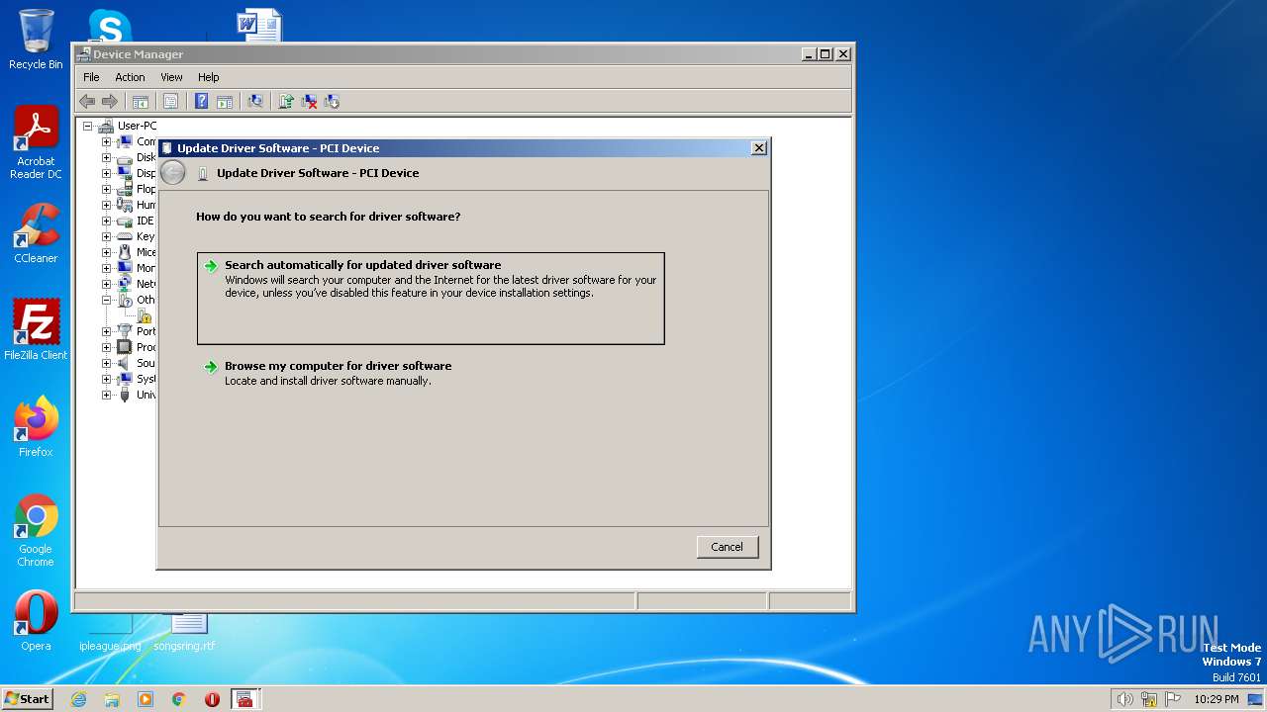Expand the Human Interface Devices node
The image size is (1267, 712).
pos(106,205)
